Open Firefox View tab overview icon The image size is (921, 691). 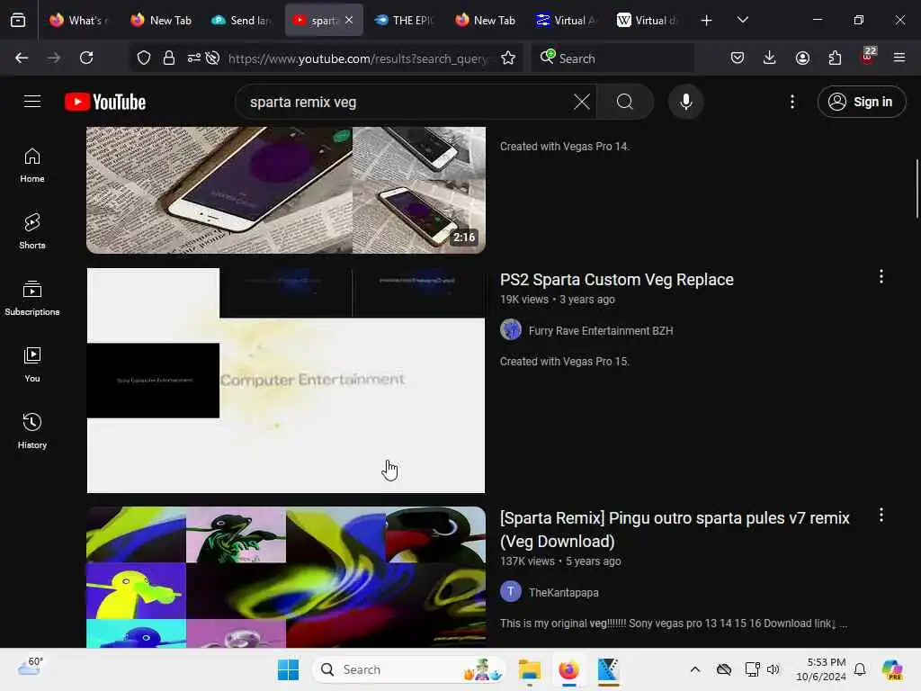pos(18,21)
